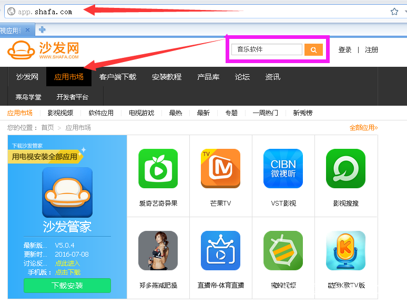The width and height of the screenshot is (407, 305).
Task: Click the 爱奇艺奇异果 app name text
Action: [x=158, y=204]
